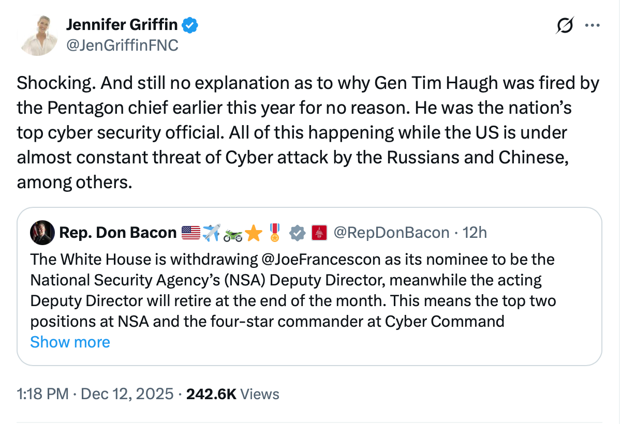Click the gold star emoji
This screenshot has height=424, width=620.
coord(254,233)
